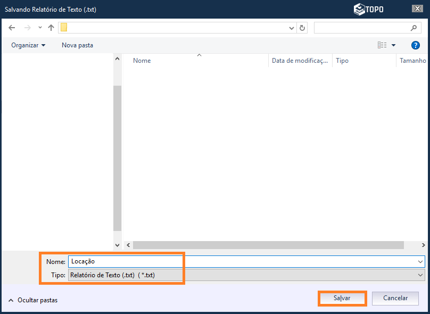Open the Tipo file type dropdown
The image size is (430, 314).
click(x=421, y=275)
